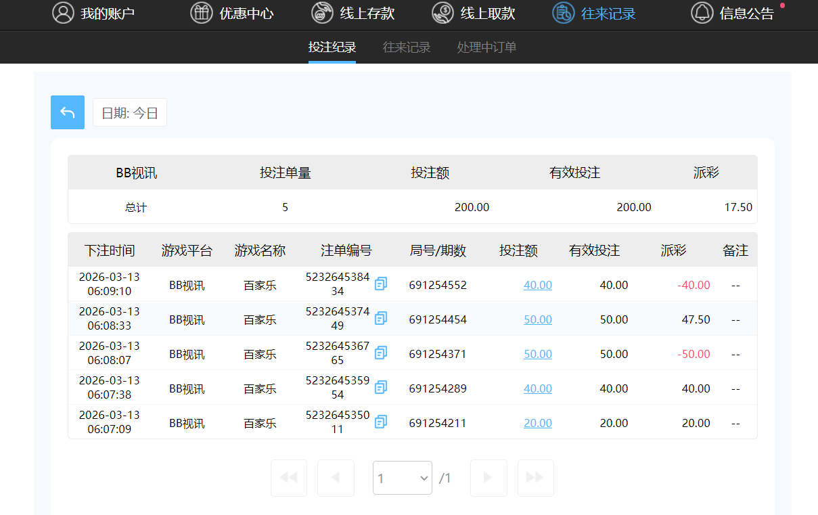Image resolution: width=818 pixels, height=515 pixels.
Task: Open the page number dropdown
Action: click(402, 478)
